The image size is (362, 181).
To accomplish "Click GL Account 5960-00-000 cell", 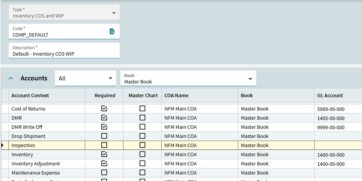I will [331, 109].
